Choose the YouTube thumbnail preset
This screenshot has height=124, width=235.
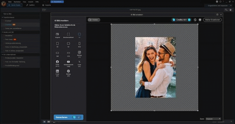click(68, 62)
